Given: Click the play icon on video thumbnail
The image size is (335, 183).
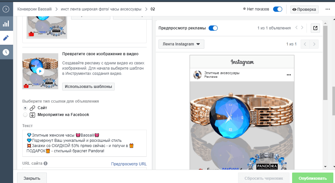Looking at the screenshot, I should click(40, 71).
